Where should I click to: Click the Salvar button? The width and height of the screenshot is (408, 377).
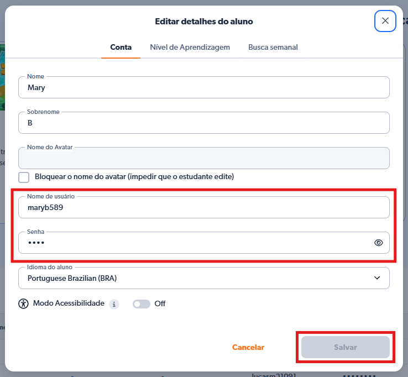point(345,347)
